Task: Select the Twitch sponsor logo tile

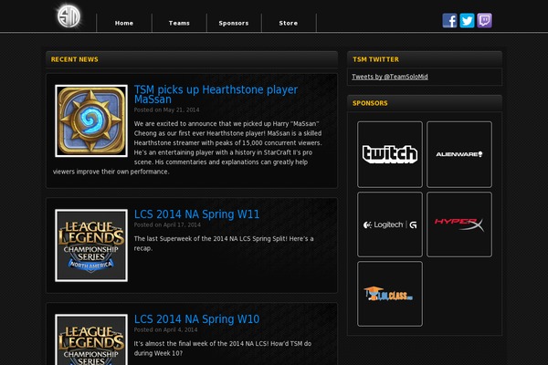Action: tap(390, 154)
